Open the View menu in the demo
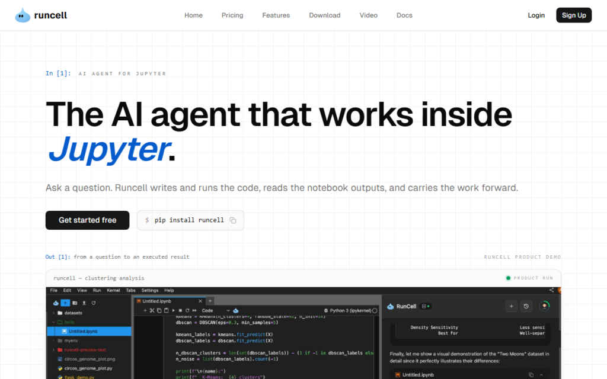 click(82, 290)
